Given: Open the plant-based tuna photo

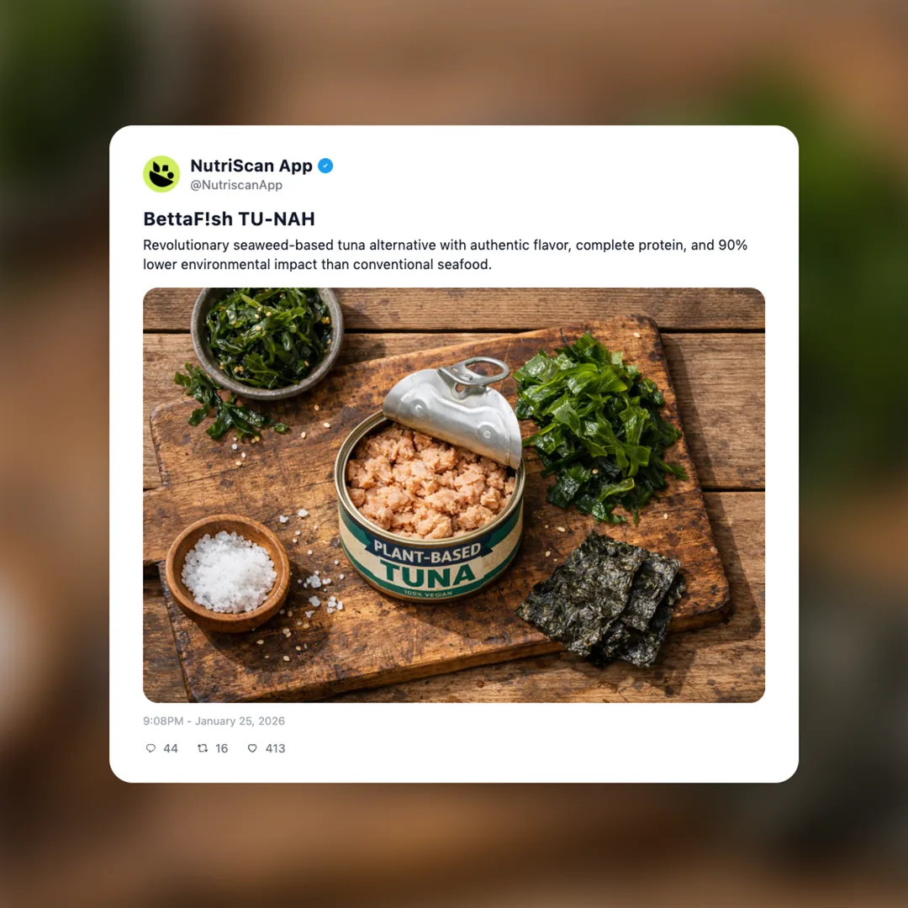Looking at the screenshot, I should pos(454,495).
